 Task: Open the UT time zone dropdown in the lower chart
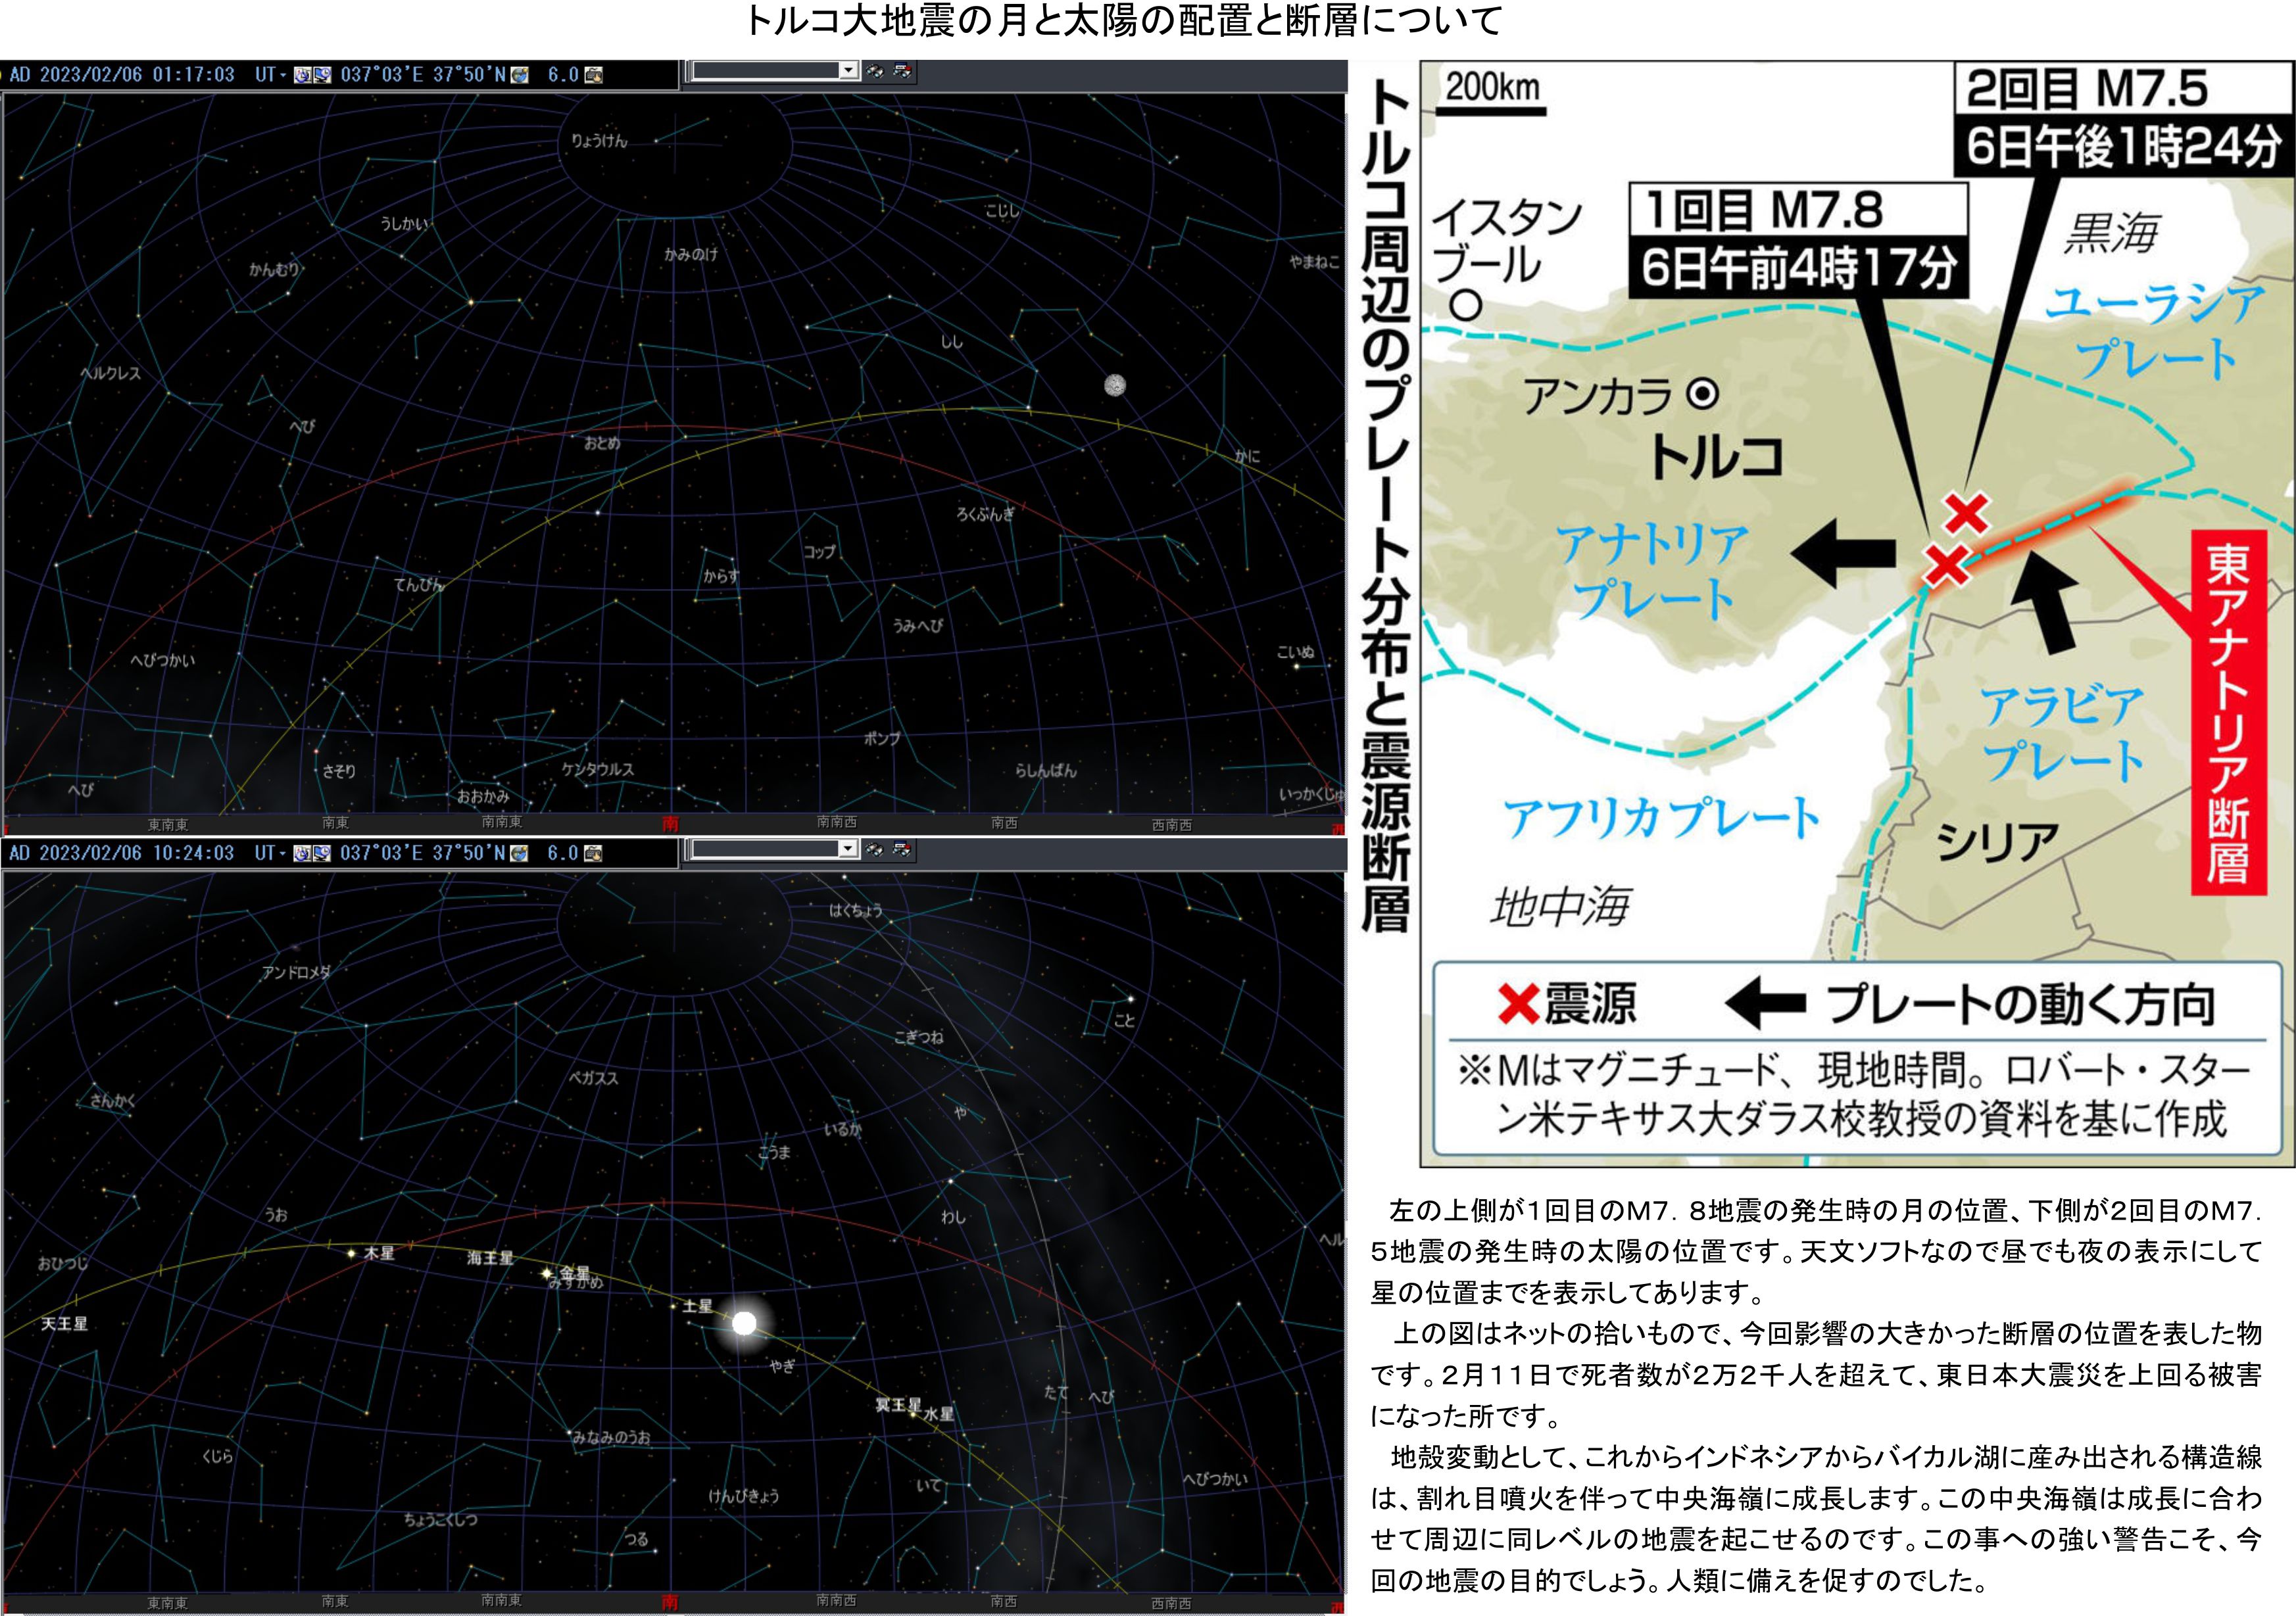(x=270, y=853)
